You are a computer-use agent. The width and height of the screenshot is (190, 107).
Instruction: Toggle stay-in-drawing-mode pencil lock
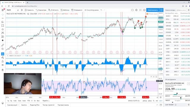tap(3, 58)
